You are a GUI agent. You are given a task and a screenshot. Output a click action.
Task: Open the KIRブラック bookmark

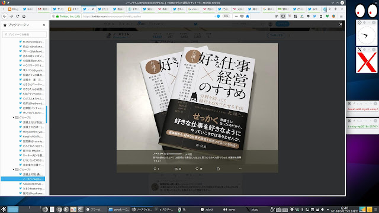click(x=31, y=93)
